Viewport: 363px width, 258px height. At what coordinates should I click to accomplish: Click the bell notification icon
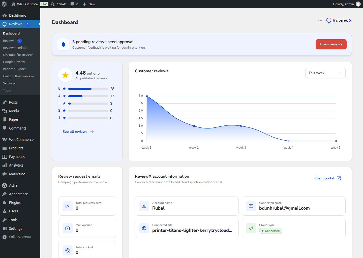click(x=63, y=44)
